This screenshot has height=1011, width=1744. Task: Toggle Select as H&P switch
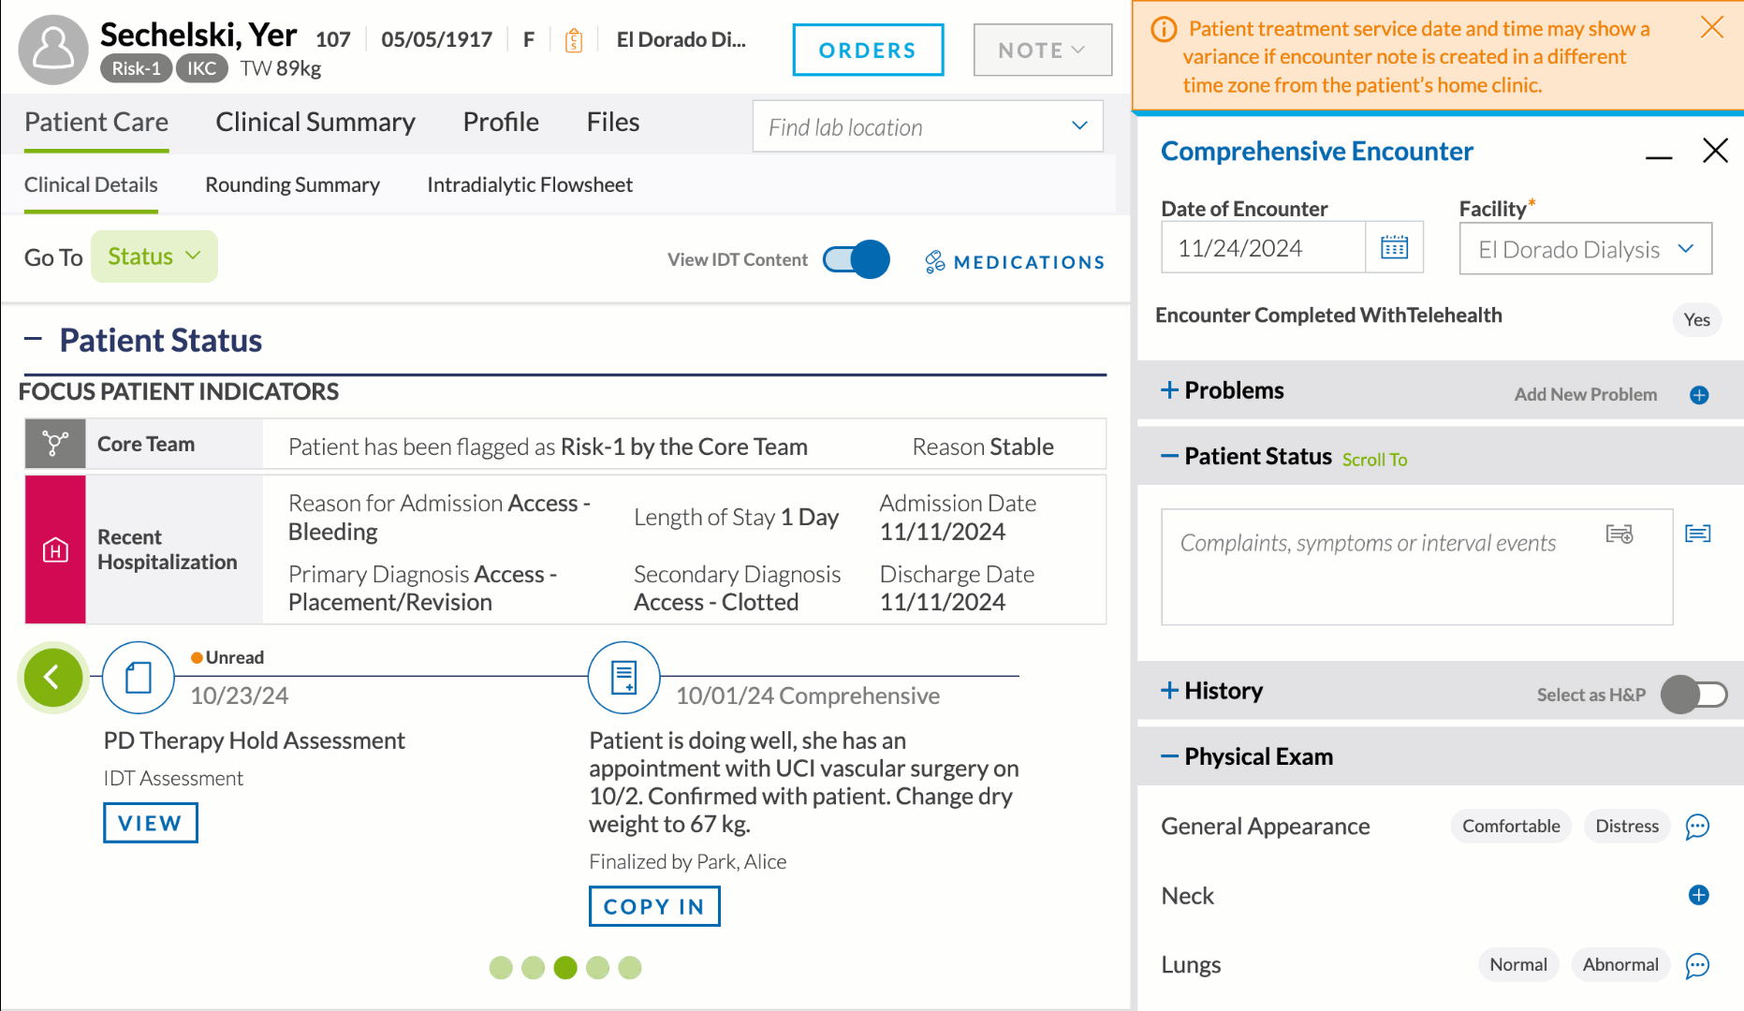[x=1694, y=695]
